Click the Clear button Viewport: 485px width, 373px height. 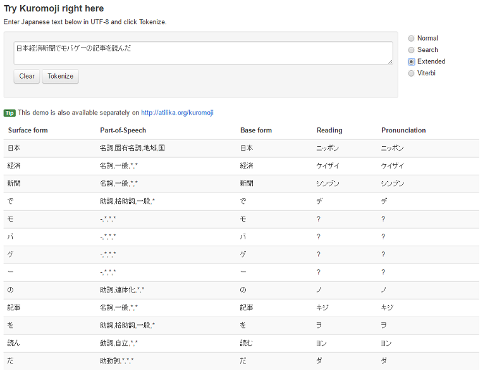pos(27,76)
